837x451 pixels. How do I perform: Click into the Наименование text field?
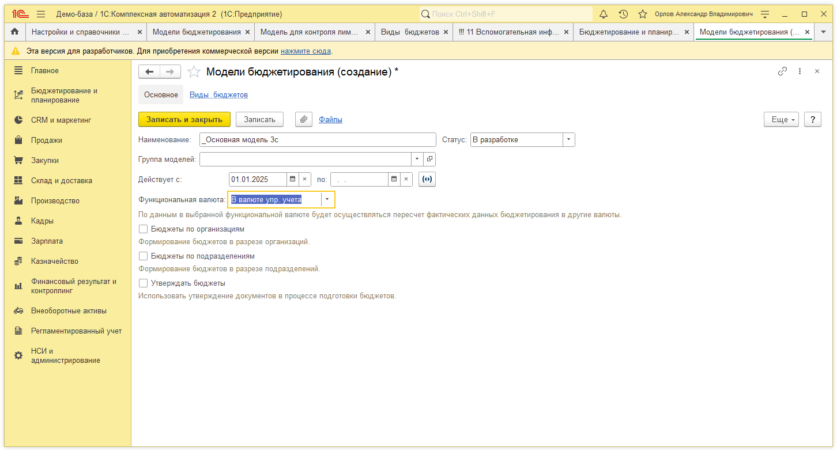317,140
